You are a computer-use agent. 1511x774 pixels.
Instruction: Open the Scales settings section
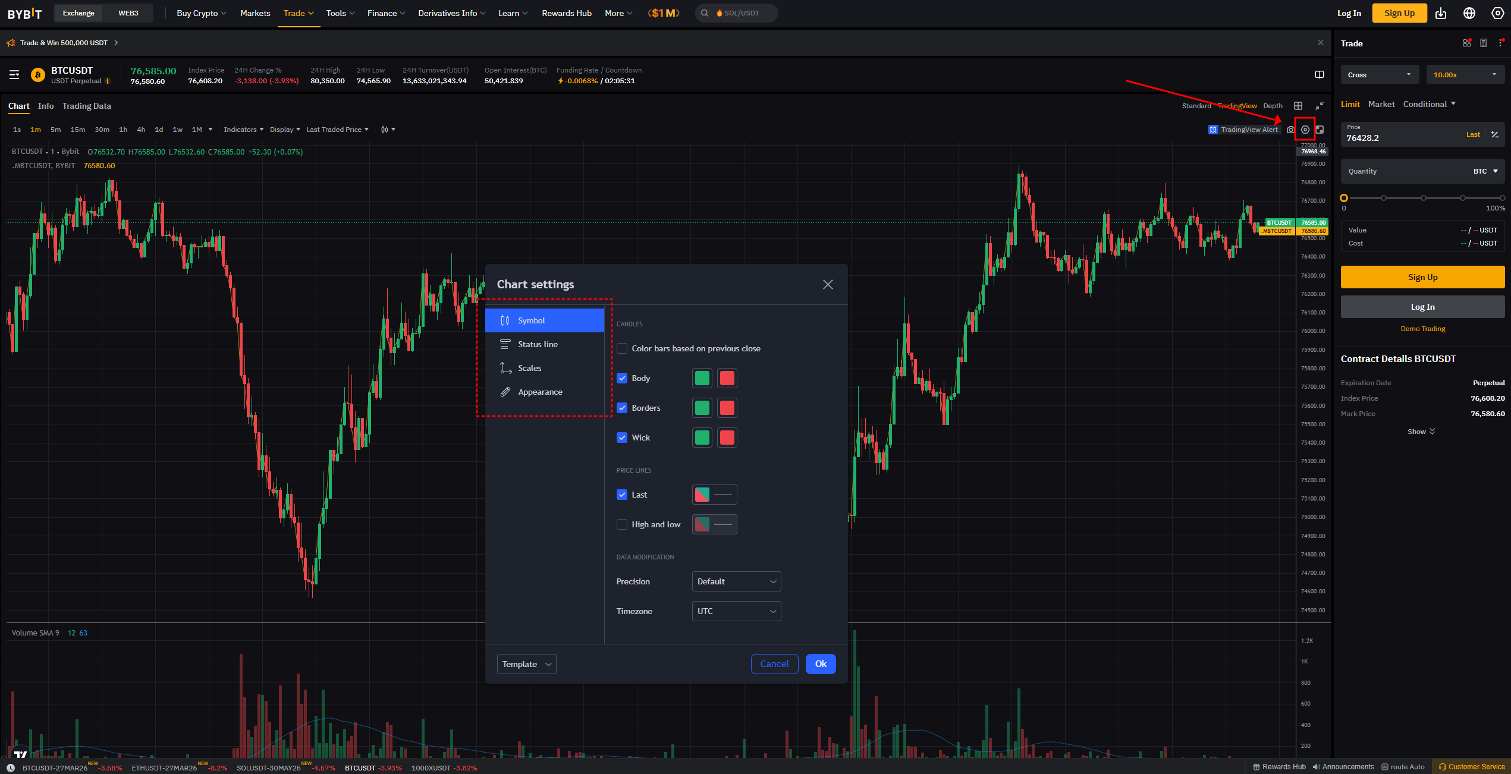click(x=529, y=368)
